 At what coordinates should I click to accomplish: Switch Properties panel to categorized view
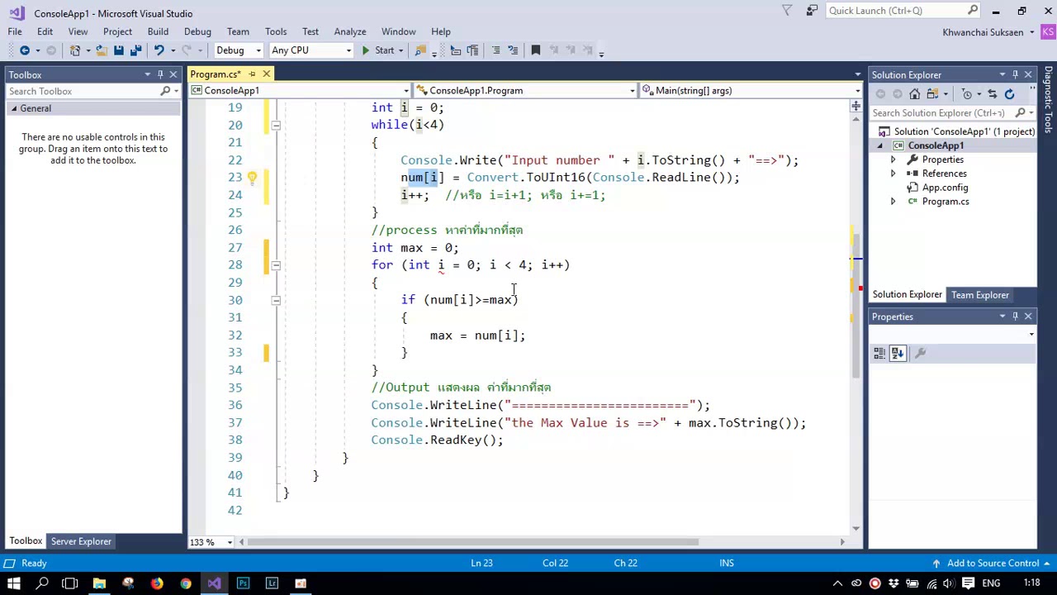pos(879,353)
